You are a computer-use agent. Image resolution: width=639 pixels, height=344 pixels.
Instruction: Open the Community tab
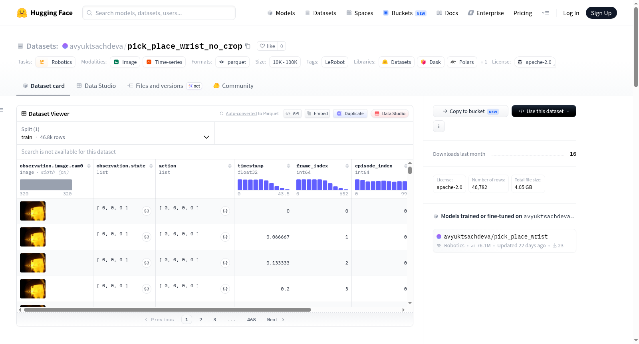point(233,86)
